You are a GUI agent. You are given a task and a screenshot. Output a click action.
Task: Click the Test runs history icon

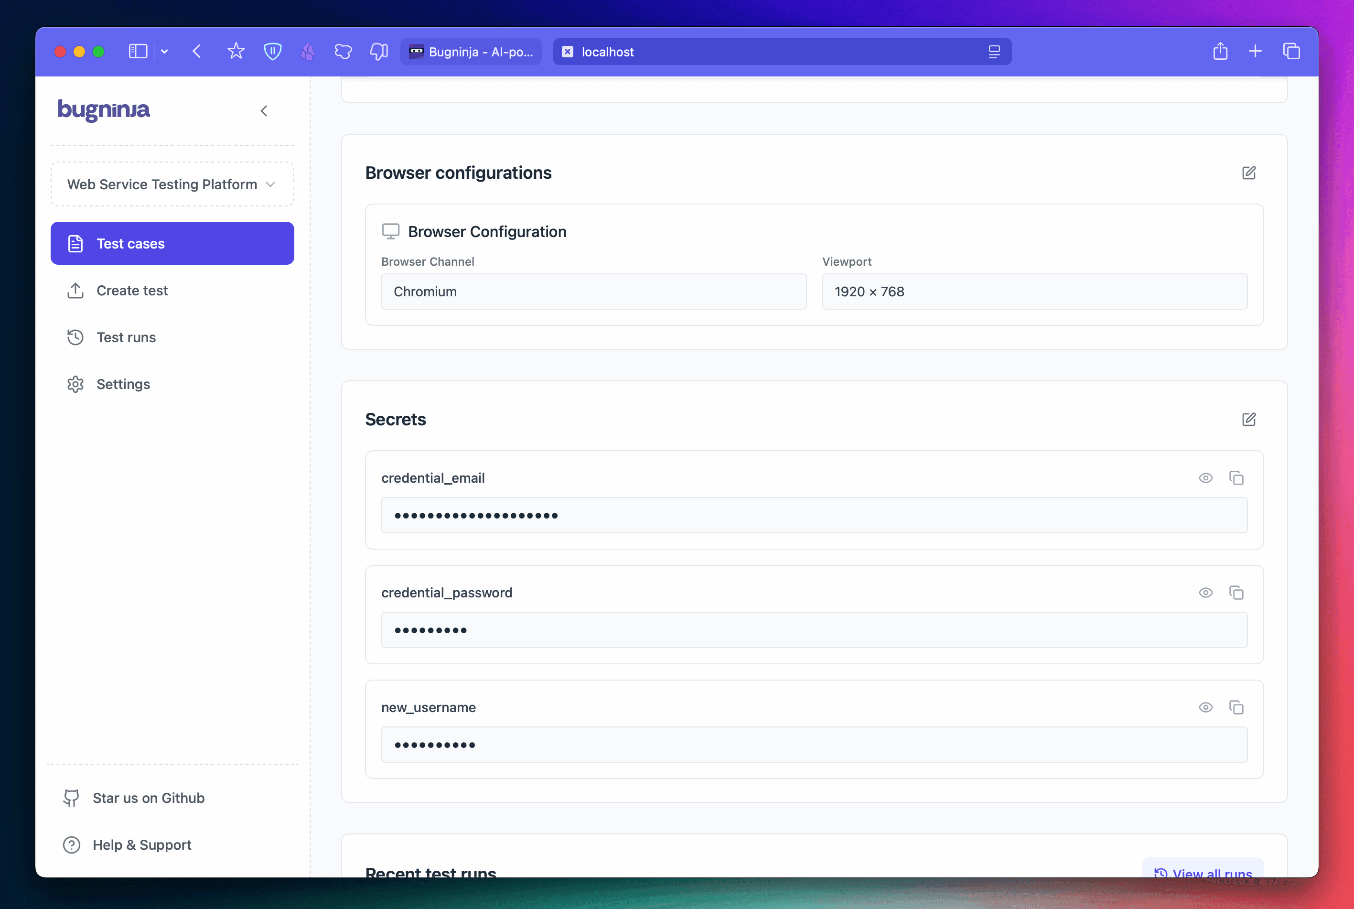pyautogui.click(x=75, y=337)
